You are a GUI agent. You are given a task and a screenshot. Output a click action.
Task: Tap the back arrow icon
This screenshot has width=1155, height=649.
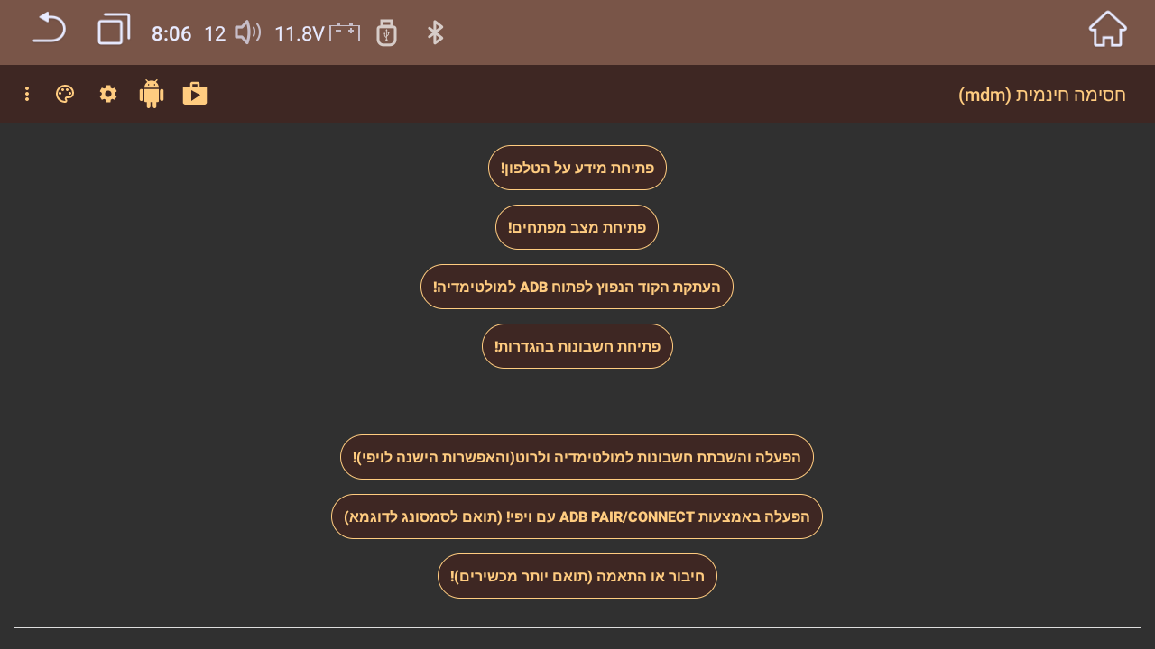pyautogui.click(x=50, y=29)
